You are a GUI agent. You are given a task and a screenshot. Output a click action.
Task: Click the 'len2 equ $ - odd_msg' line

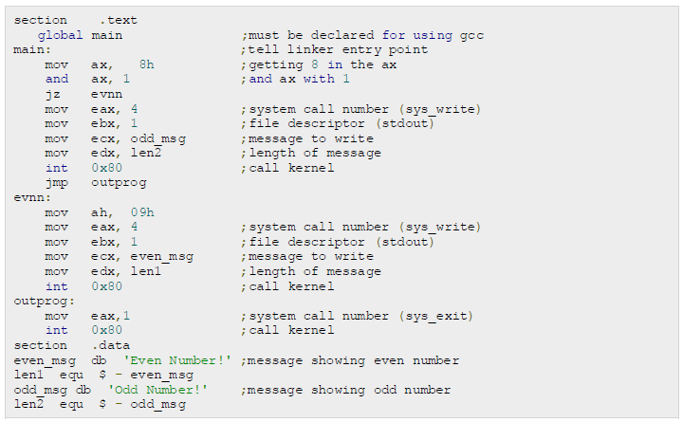click(x=100, y=405)
